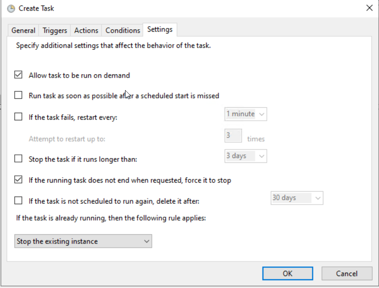This screenshot has height=288, width=379.
Task: Check If the task fails, restart every
Action: point(18,117)
